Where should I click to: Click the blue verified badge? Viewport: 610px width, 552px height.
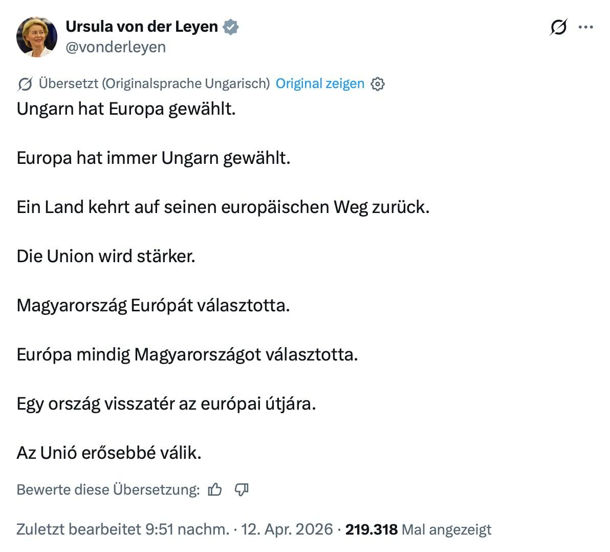231,27
